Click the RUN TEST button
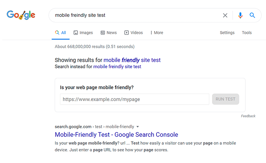 pos(225,99)
